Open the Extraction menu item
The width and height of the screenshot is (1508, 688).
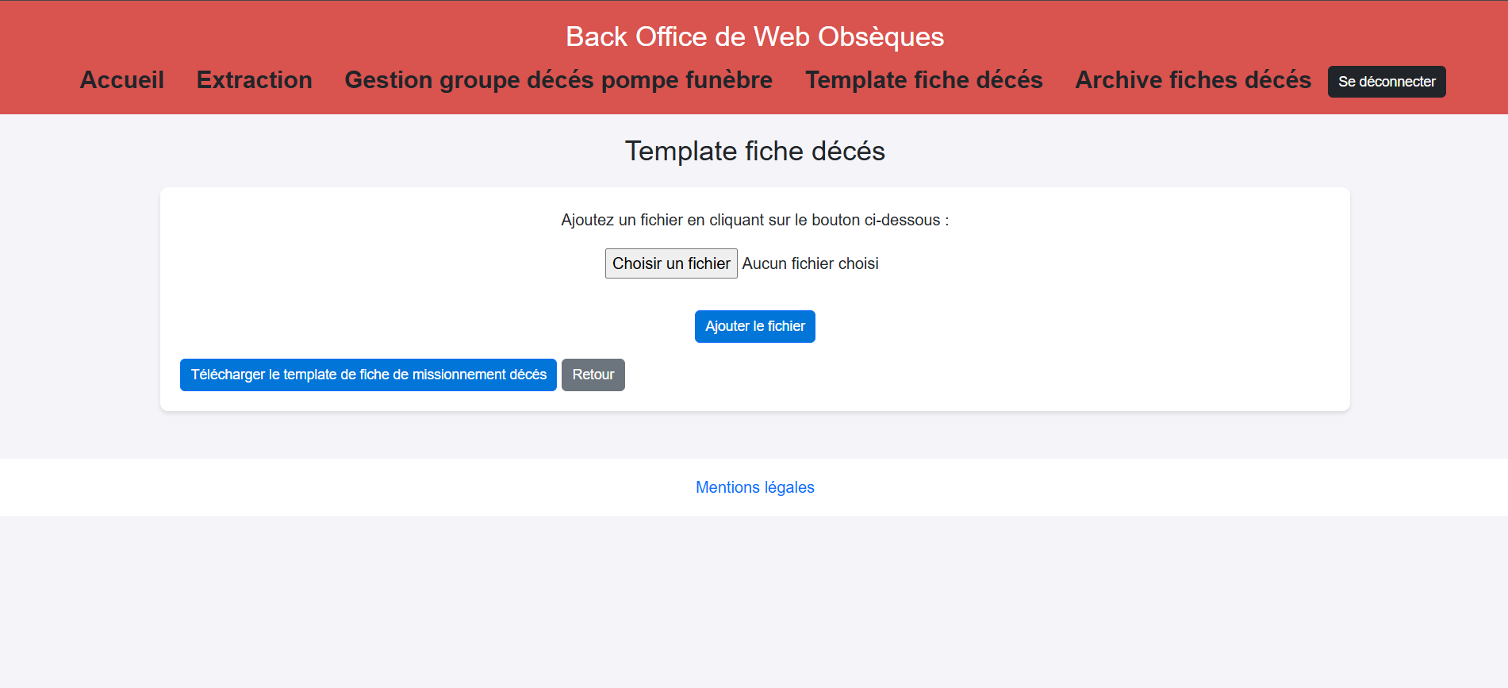(x=254, y=80)
